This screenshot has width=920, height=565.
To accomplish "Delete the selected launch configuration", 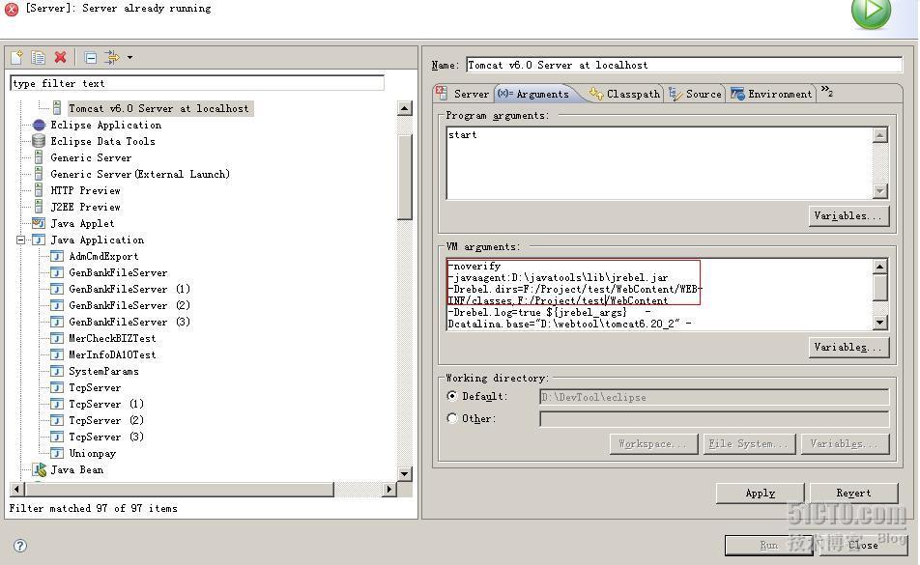I will pyautogui.click(x=60, y=57).
